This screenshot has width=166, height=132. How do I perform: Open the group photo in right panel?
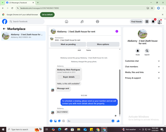(142, 34)
